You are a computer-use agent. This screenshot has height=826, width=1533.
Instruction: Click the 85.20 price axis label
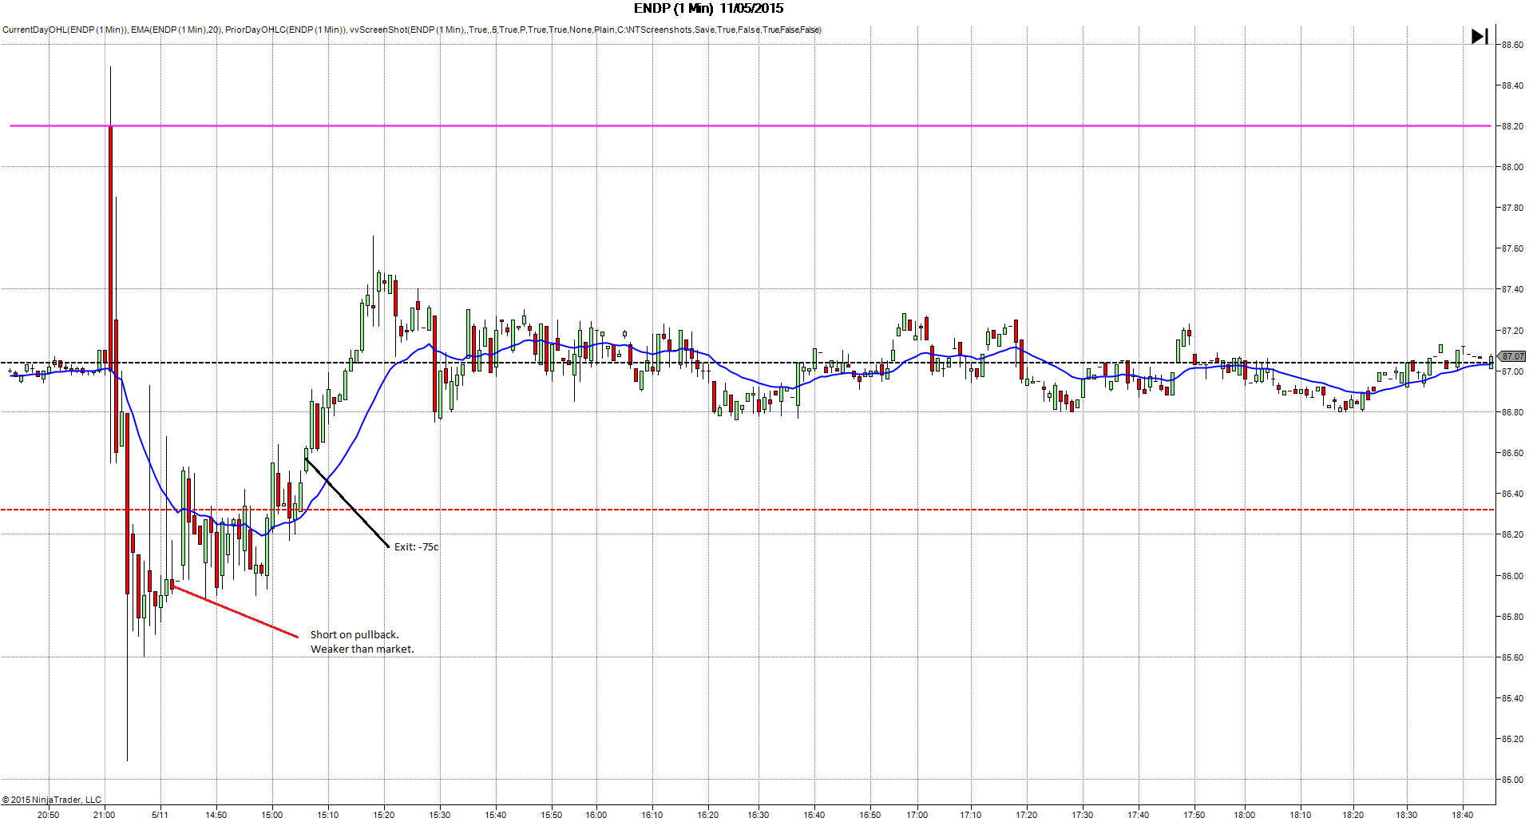(1512, 739)
